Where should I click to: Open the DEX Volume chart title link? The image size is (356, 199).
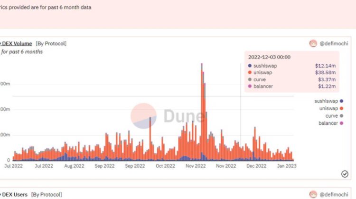coord(17,43)
